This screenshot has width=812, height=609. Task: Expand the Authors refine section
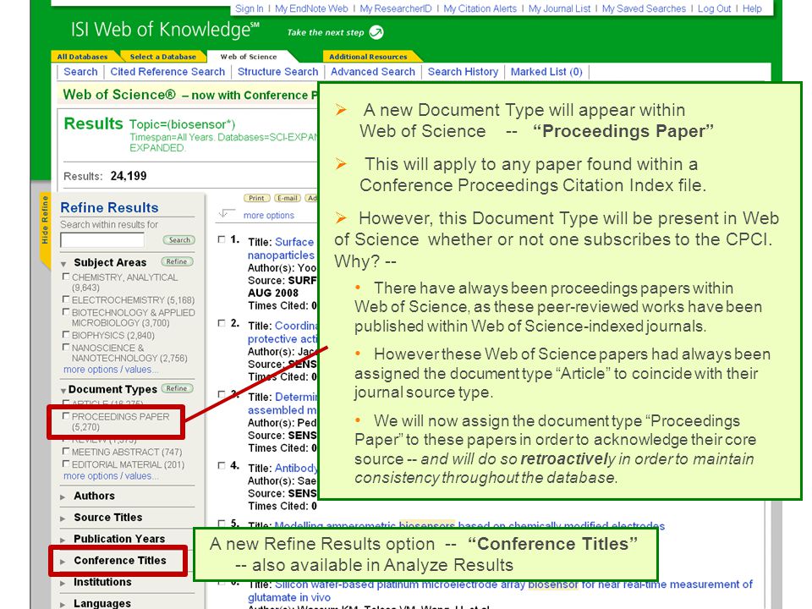[63, 497]
